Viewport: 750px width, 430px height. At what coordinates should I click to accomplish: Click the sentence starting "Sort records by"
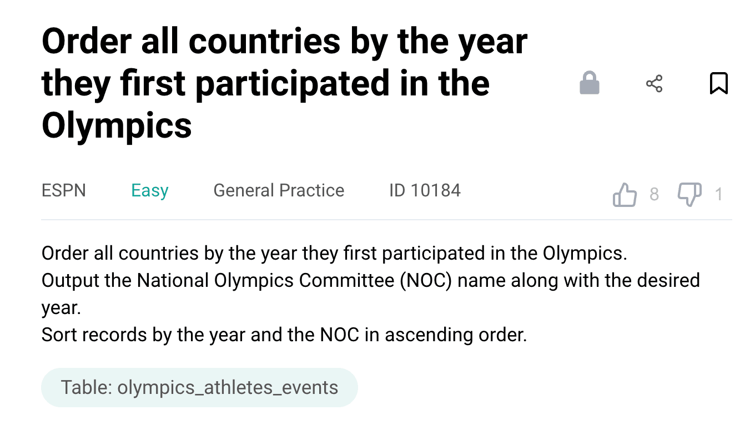[x=284, y=335]
